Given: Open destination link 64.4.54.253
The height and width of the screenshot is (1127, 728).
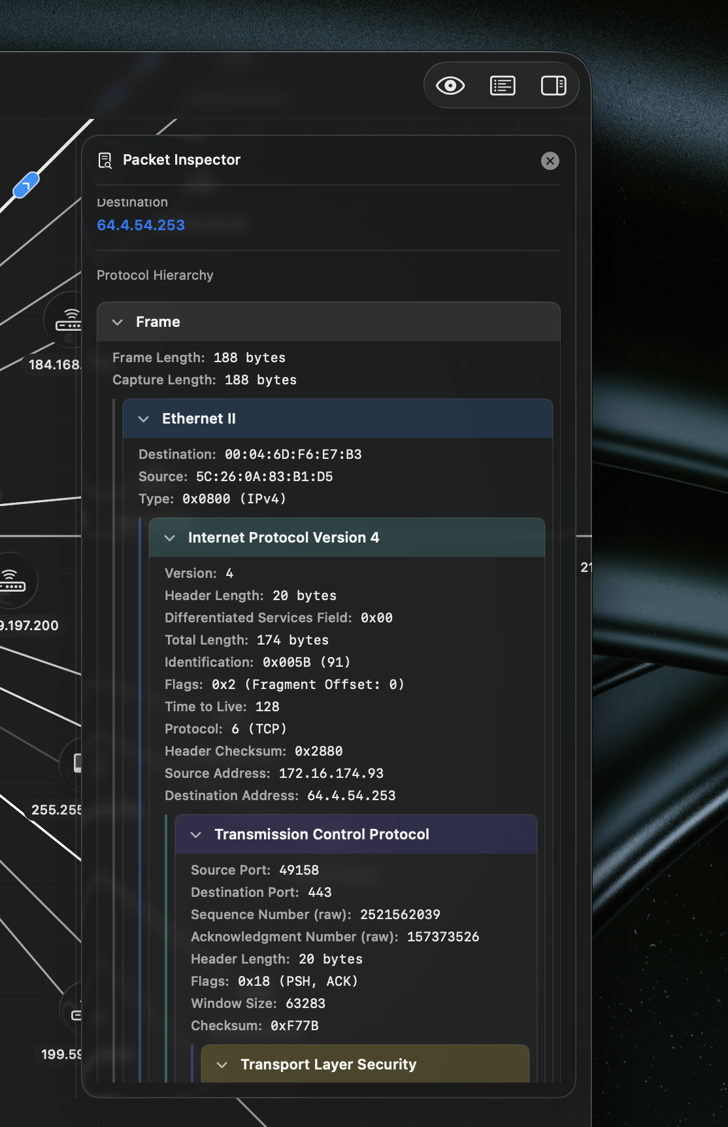Looking at the screenshot, I should 141,225.
